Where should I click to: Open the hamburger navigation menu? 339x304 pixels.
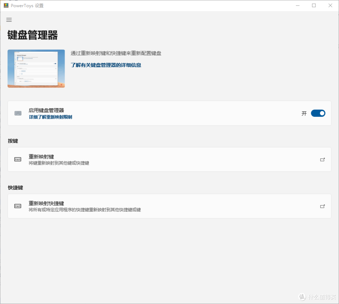(x=9, y=20)
